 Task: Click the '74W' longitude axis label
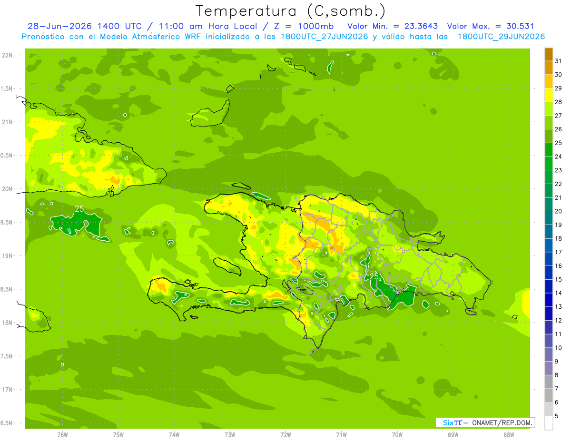coord(174,435)
